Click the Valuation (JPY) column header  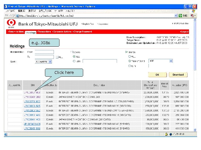coord(180,85)
